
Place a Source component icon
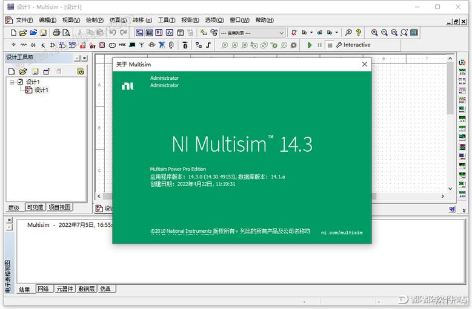pyautogui.click(x=13, y=45)
